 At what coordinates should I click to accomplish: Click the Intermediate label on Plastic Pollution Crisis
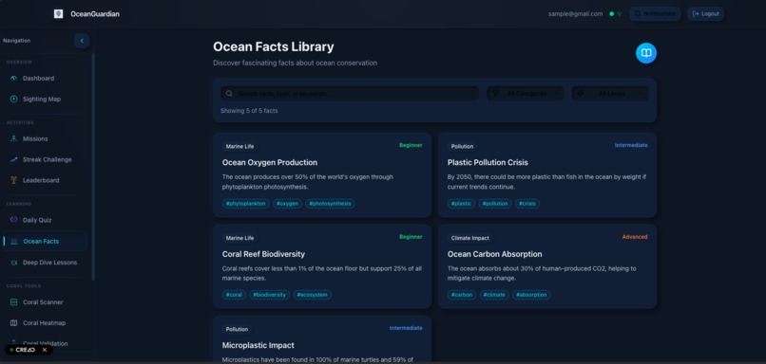coord(631,145)
